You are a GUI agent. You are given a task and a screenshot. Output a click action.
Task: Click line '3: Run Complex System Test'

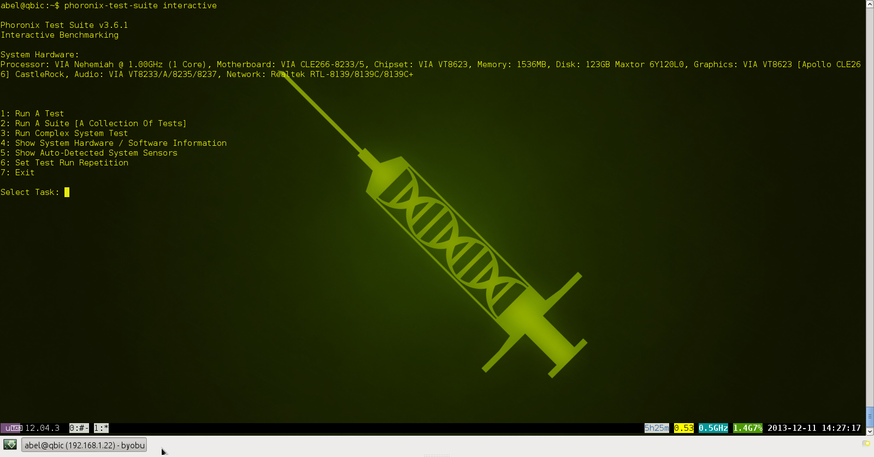(64, 133)
